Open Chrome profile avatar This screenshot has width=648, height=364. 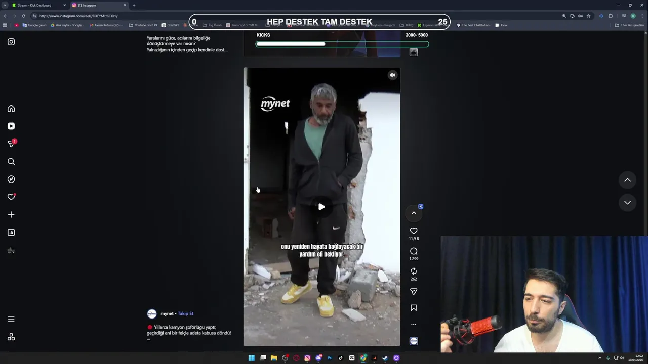click(633, 16)
